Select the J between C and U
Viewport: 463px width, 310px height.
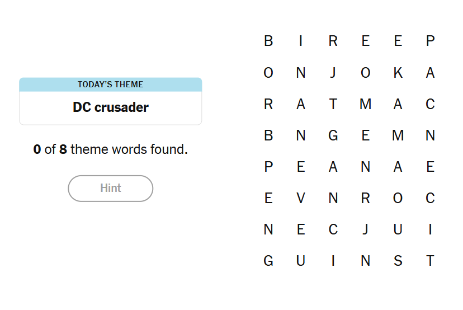click(366, 229)
